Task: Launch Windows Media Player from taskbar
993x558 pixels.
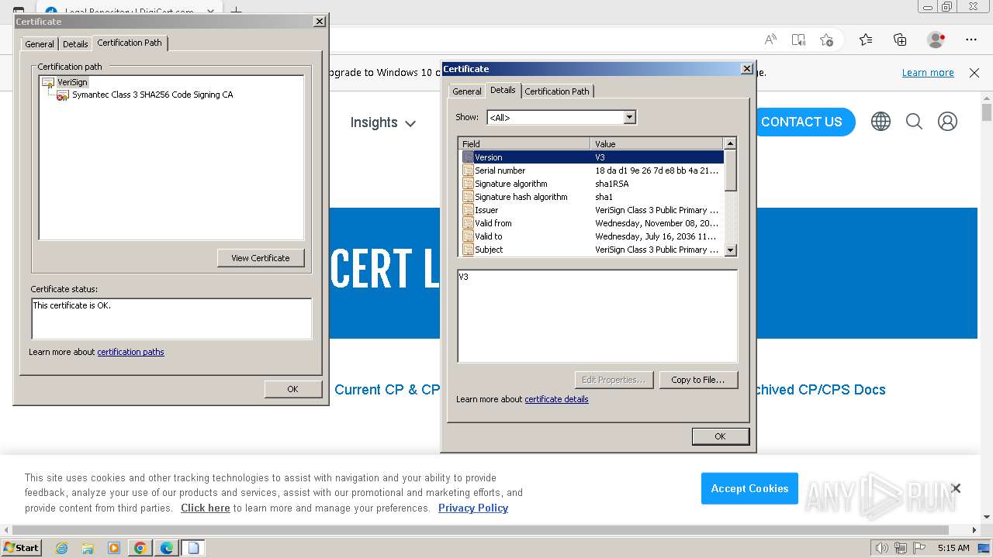Action: click(114, 548)
